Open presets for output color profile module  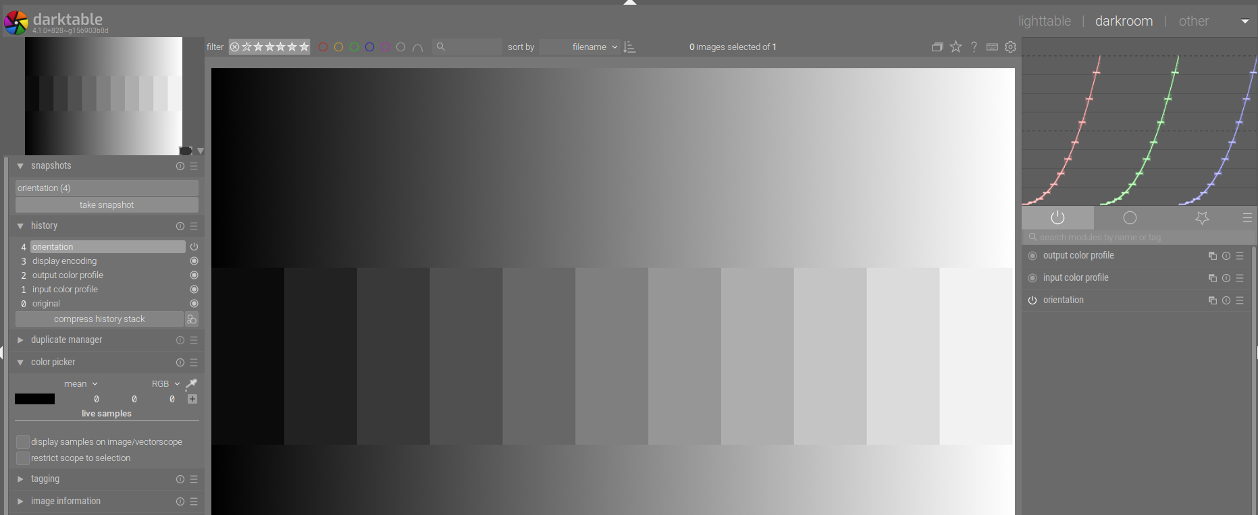(x=1240, y=256)
